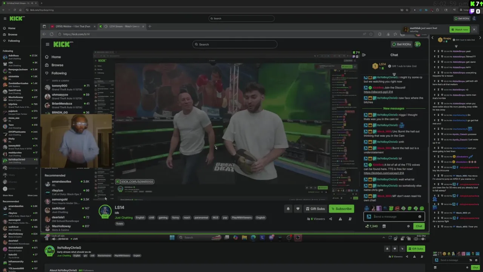Collapse following list with Show Less
This screenshot has height=272, width=483.
click(32, 196)
